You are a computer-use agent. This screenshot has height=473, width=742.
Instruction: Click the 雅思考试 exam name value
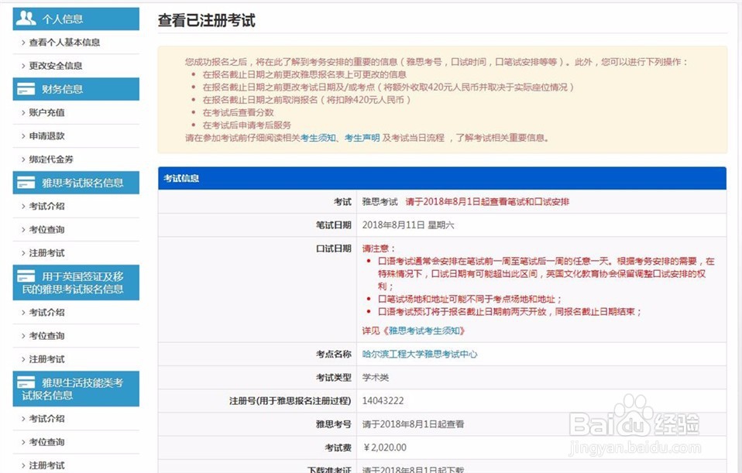tap(380, 202)
